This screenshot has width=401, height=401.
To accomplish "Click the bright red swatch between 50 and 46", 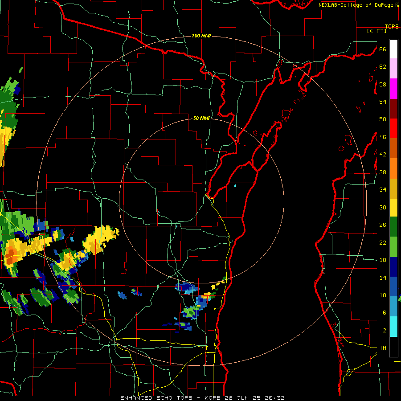I will (393, 128).
